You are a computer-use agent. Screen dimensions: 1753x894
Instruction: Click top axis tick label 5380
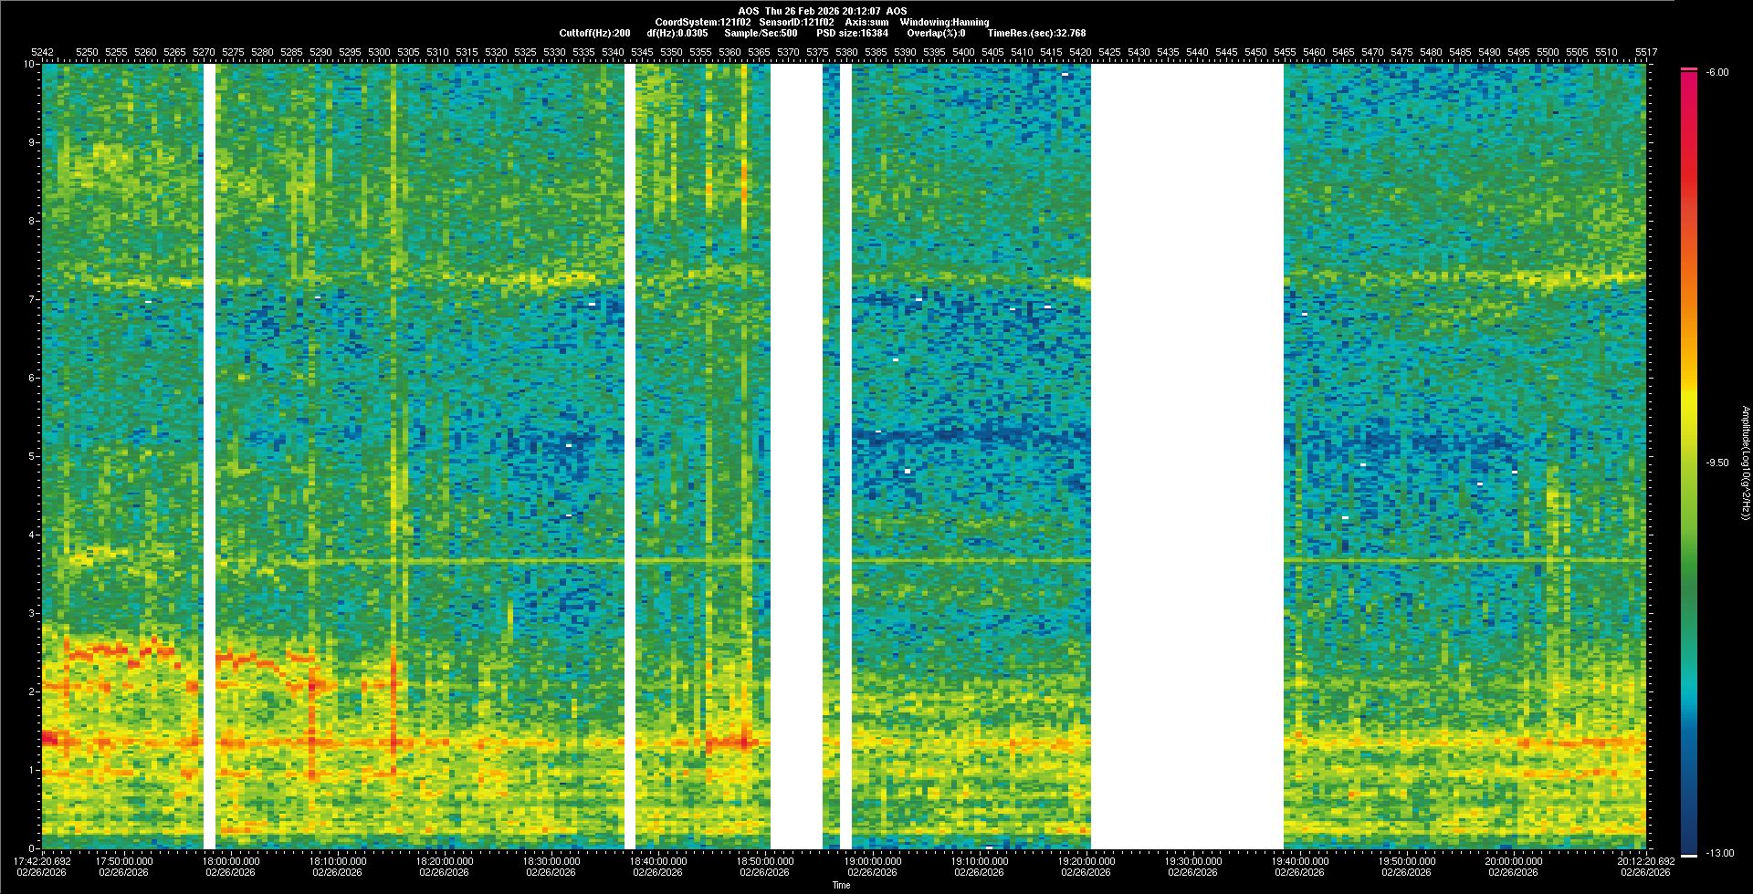(x=846, y=53)
